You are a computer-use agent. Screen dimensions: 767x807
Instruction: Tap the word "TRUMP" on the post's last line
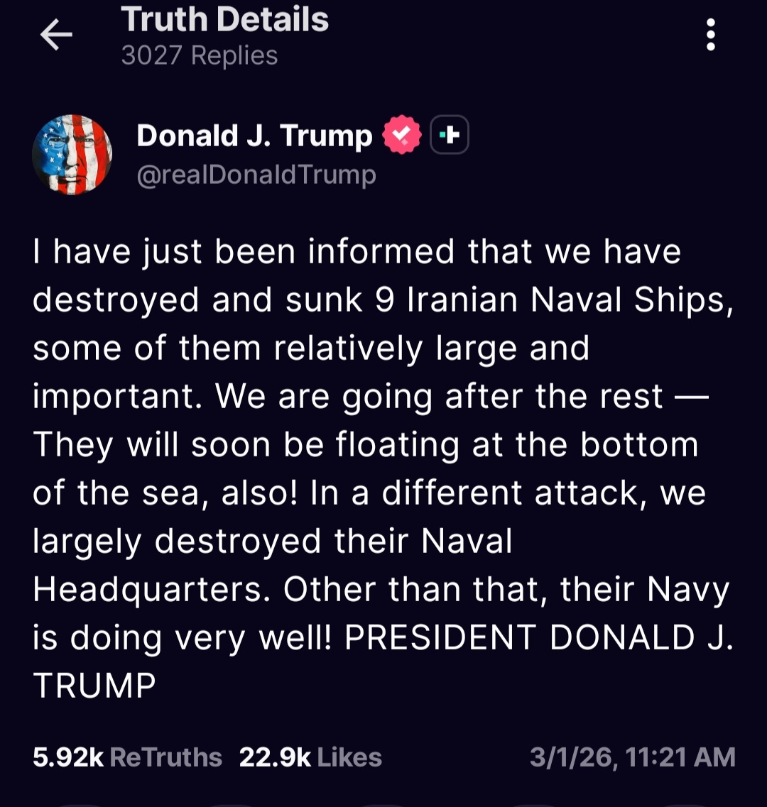point(94,686)
